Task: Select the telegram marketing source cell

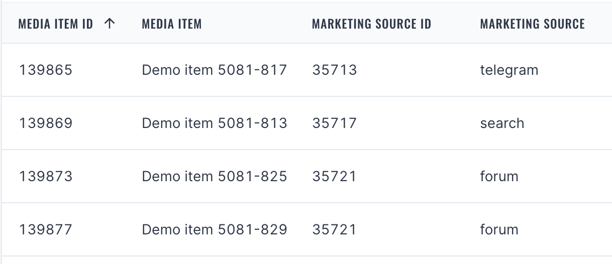Action: (x=509, y=70)
